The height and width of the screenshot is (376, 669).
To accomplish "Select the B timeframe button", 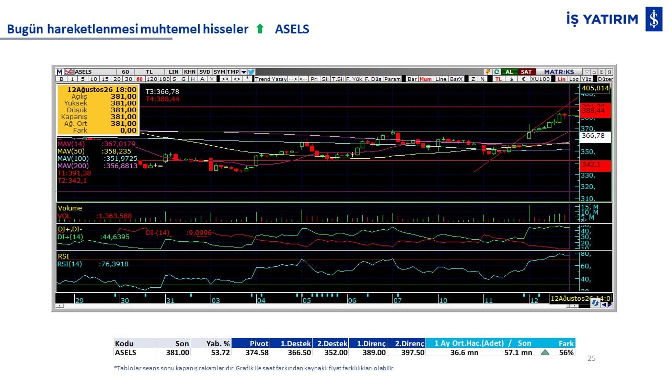I will tap(61, 79).
